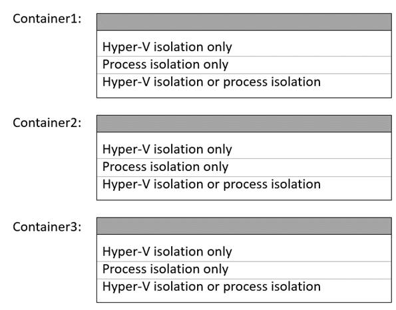
Task: Open the Container3 gray dropdown bar
Action: point(244,226)
